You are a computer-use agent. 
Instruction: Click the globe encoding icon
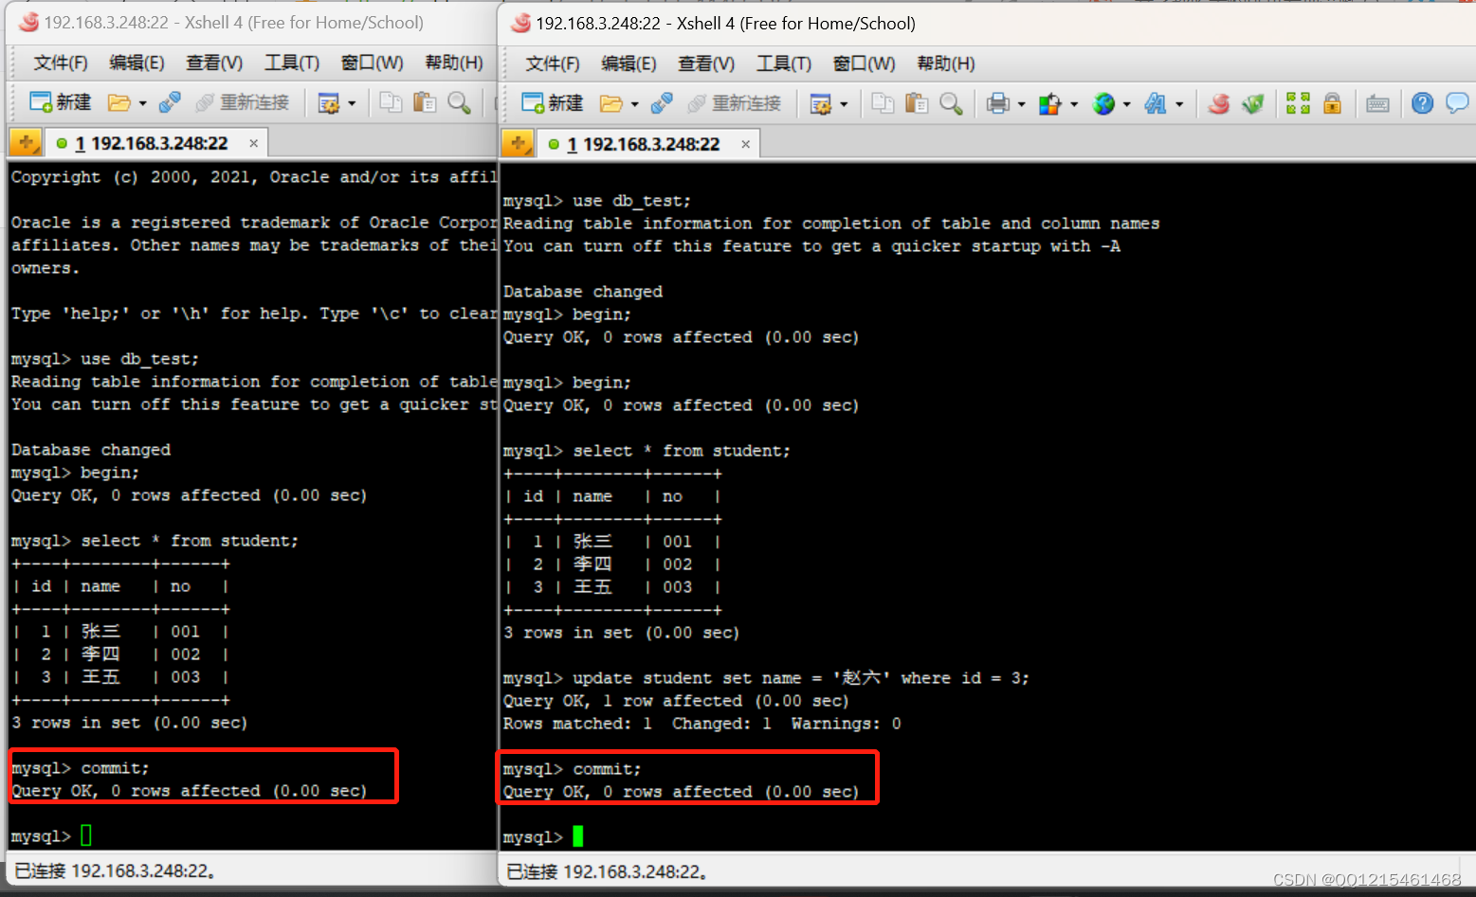1103,103
